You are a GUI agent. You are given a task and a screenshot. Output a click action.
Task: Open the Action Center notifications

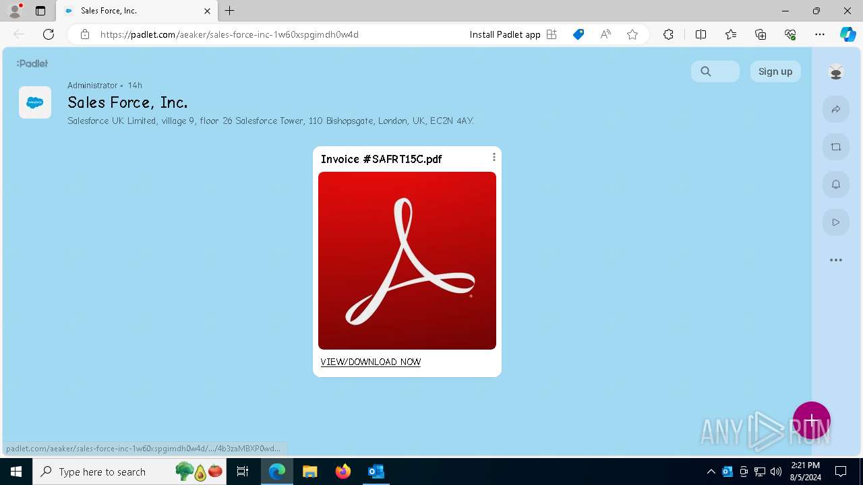coord(841,472)
